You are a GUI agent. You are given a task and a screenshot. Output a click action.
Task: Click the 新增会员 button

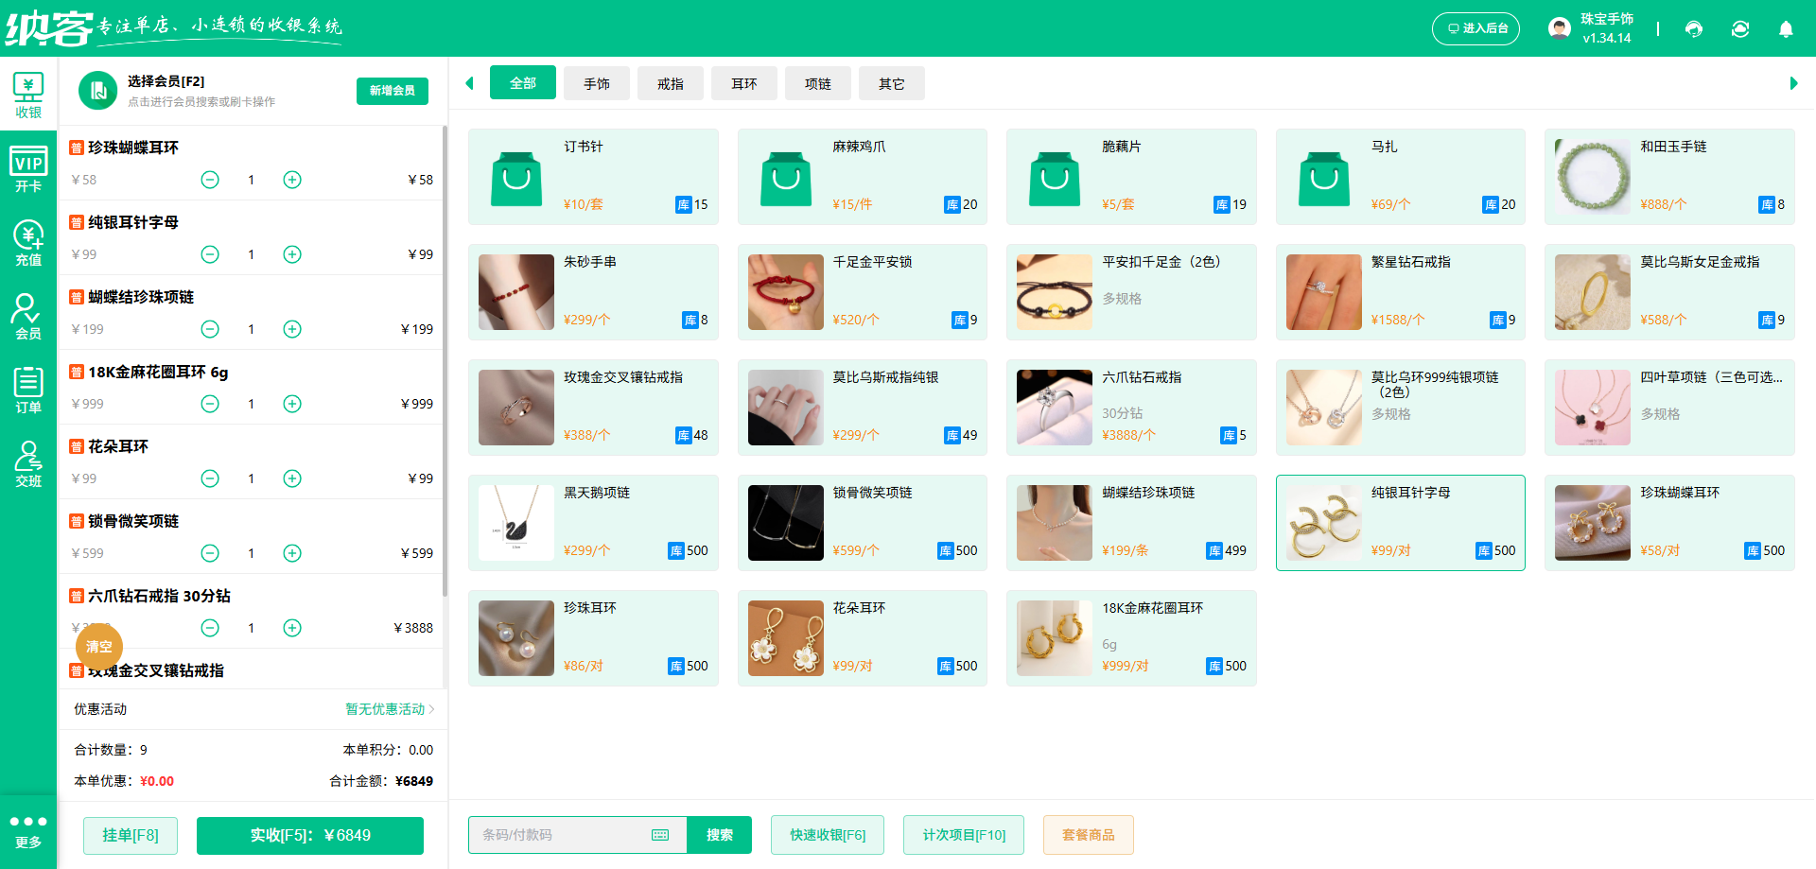tap(393, 91)
